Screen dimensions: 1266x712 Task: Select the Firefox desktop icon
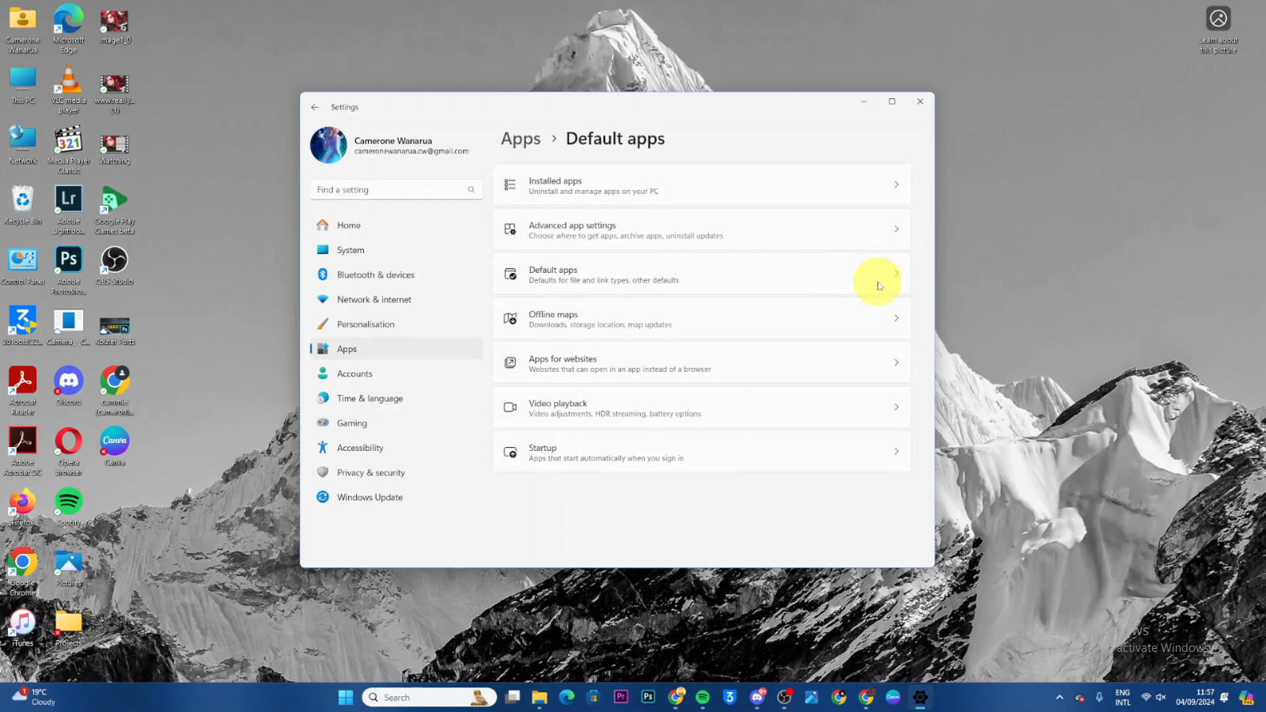pos(22,507)
